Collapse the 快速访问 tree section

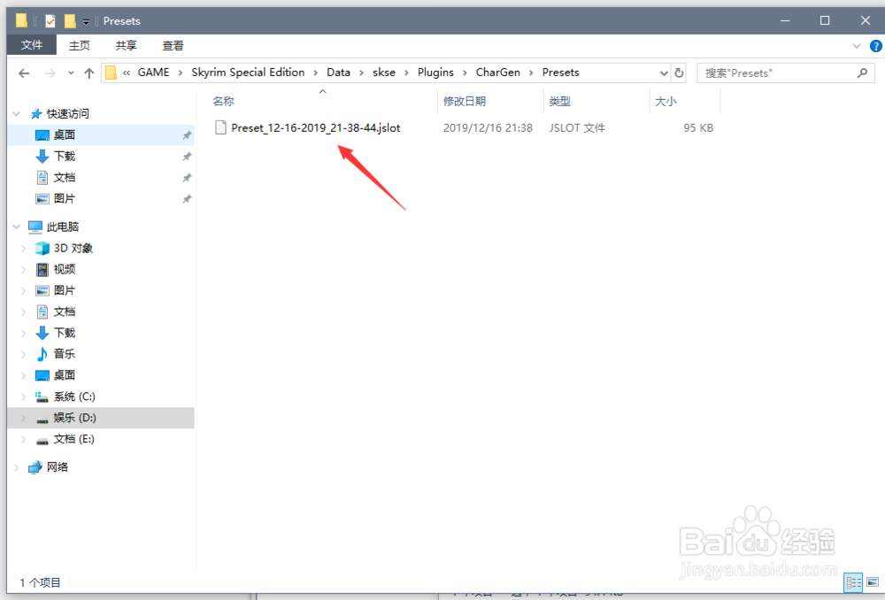[16, 113]
